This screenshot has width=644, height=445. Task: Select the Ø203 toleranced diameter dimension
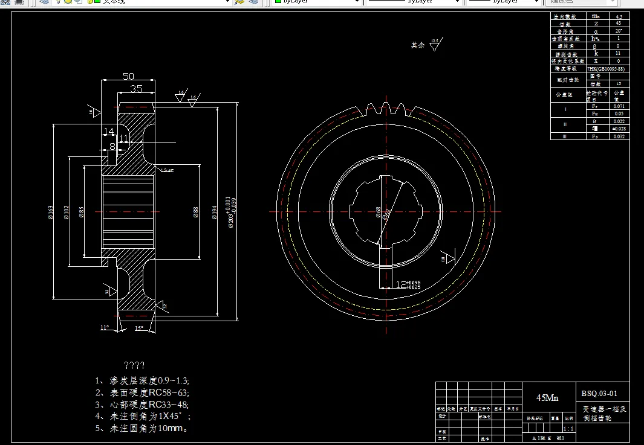tap(231, 213)
